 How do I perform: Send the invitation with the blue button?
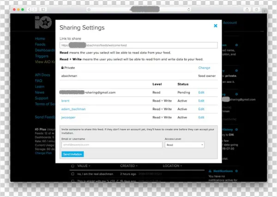pyautogui.click(x=72, y=154)
